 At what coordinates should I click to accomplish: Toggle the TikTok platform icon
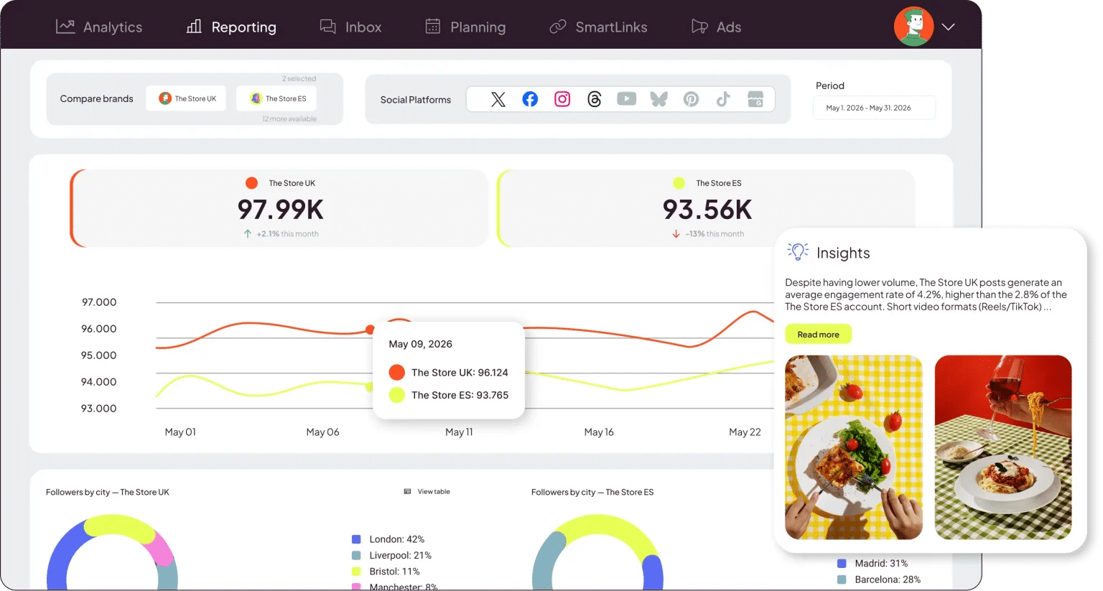point(723,99)
